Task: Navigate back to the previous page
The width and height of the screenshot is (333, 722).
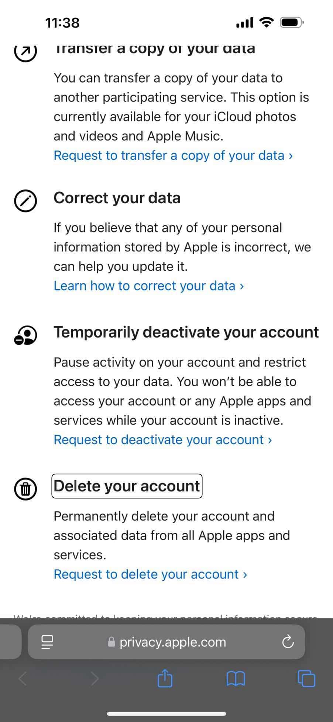Action: click(23, 679)
